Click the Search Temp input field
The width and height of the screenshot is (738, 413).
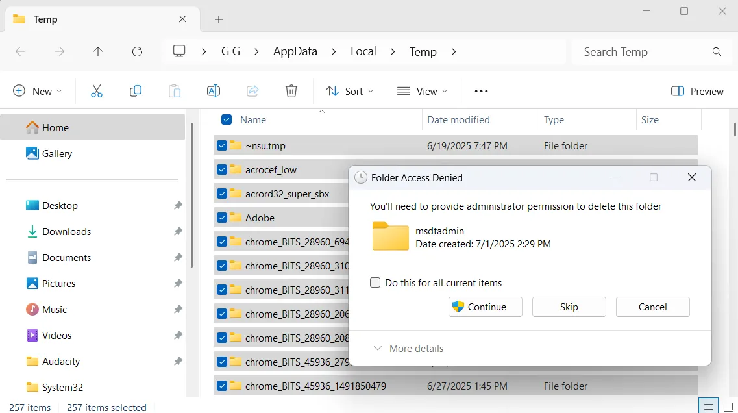point(643,52)
